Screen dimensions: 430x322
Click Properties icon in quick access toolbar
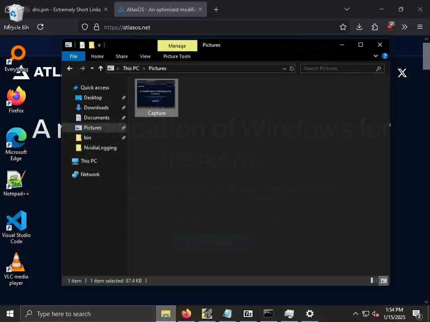82,45
